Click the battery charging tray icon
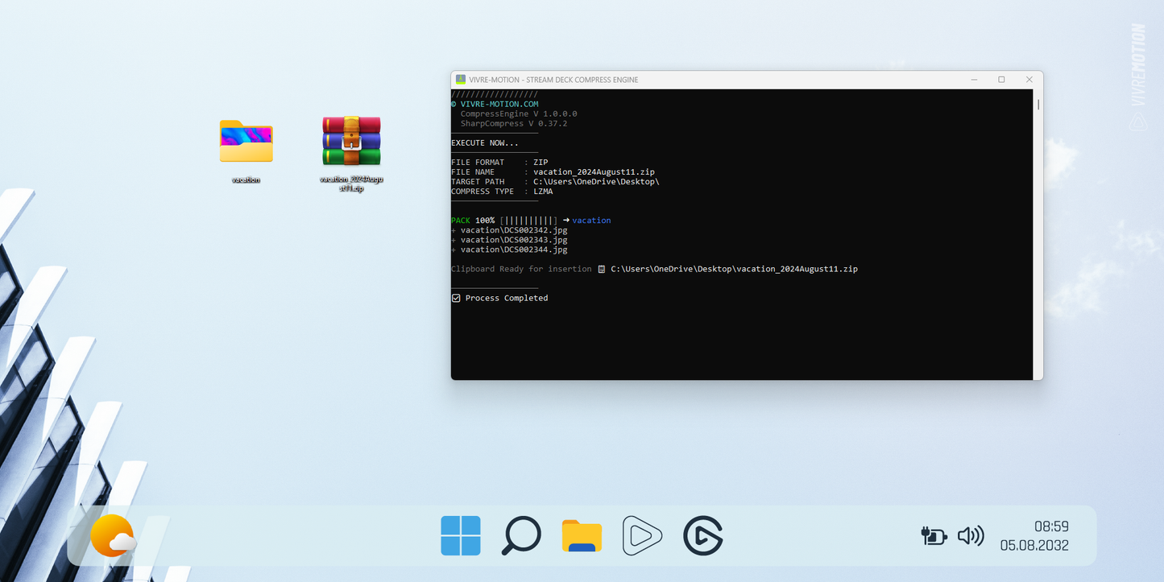This screenshot has width=1164, height=582. click(933, 536)
